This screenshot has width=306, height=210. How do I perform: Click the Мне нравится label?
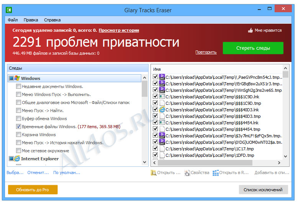[x=268, y=31]
